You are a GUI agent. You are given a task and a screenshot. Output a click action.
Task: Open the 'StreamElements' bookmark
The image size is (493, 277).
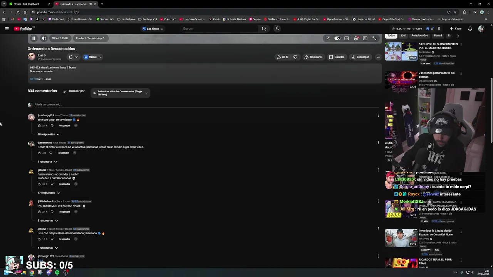(80, 19)
